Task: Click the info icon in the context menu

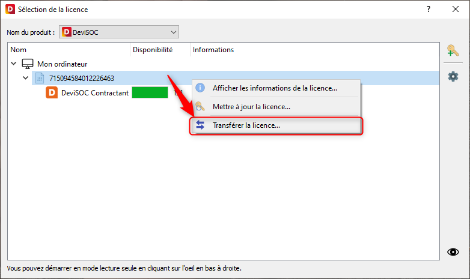Action: tap(200, 88)
